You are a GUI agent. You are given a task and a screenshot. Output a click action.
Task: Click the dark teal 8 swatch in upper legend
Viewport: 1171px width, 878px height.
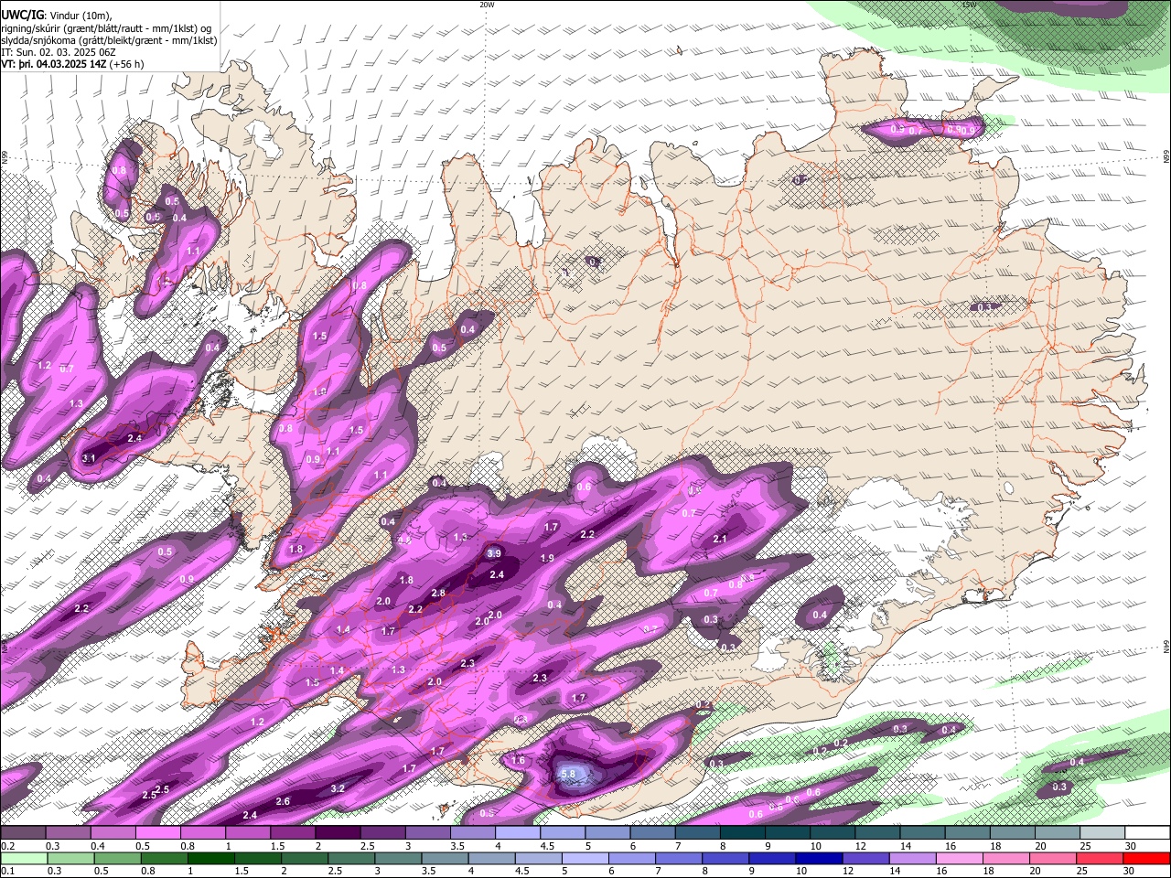742,833
